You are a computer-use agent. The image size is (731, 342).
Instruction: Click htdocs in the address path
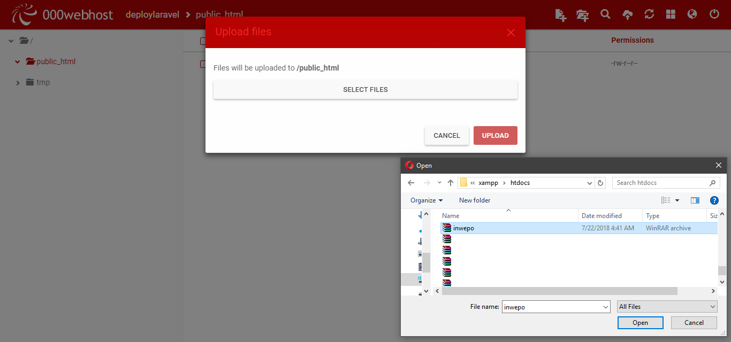520,183
